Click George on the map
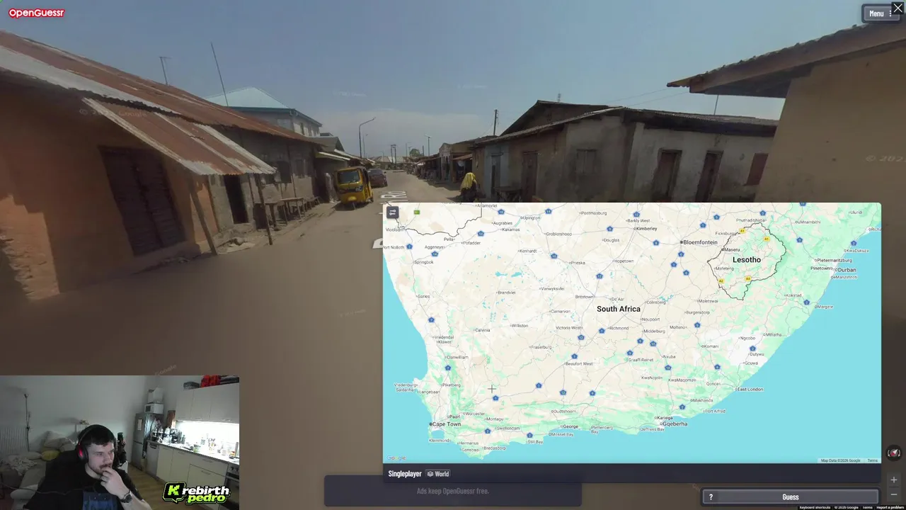Image resolution: width=906 pixels, height=510 pixels. point(570,426)
